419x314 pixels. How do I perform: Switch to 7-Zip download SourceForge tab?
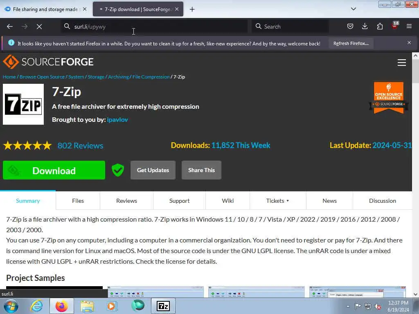tap(138, 9)
